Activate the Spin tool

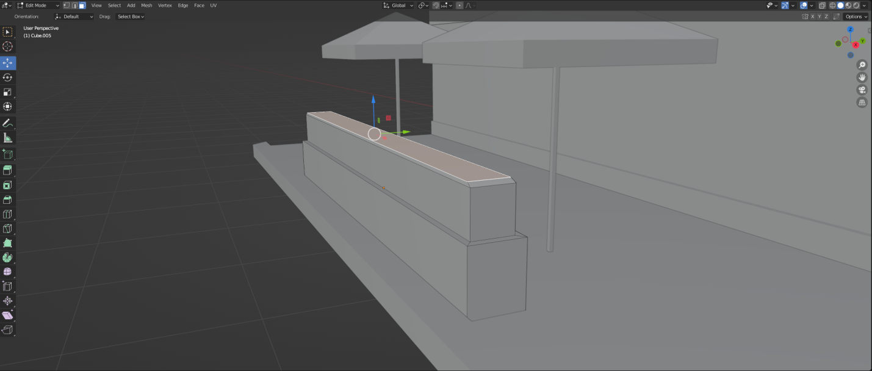point(8,258)
